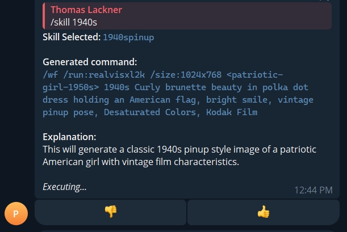
Task: Click the "Explanation:" heading
Action: point(69,137)
